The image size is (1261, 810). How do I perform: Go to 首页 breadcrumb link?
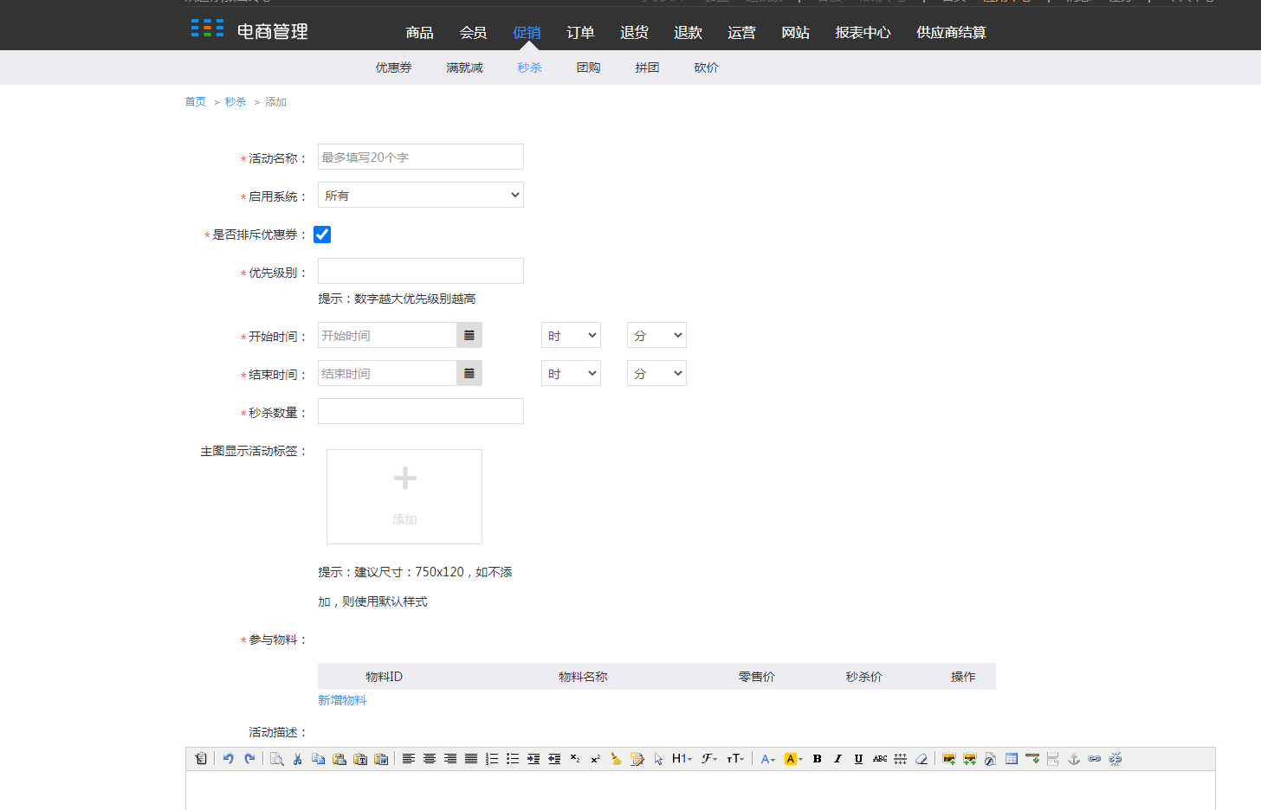[195, 102]
